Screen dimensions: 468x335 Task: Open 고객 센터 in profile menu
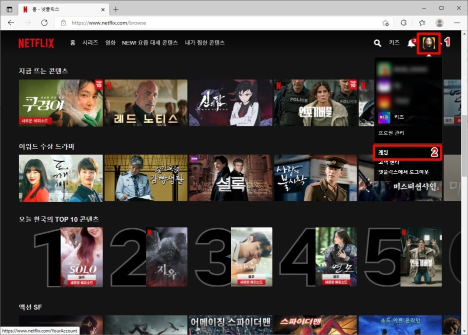(x=388, y=162)
